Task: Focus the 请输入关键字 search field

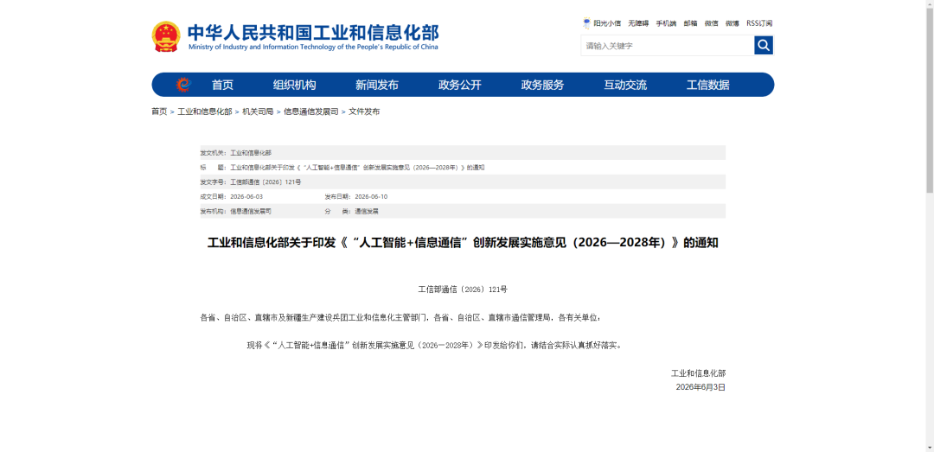Action: (667, 45)
